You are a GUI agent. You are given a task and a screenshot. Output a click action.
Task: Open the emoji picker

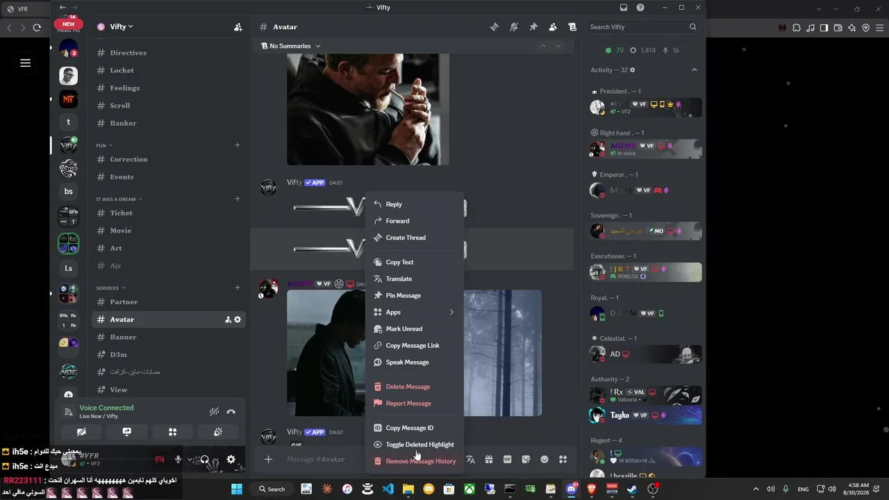(545, 459)
